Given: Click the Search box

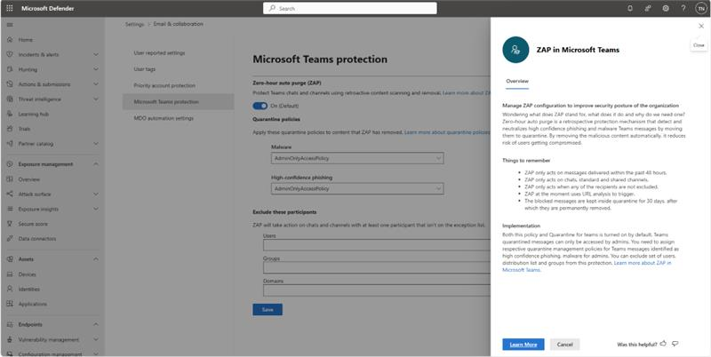Looking at the screenshot, I should 350,8.
